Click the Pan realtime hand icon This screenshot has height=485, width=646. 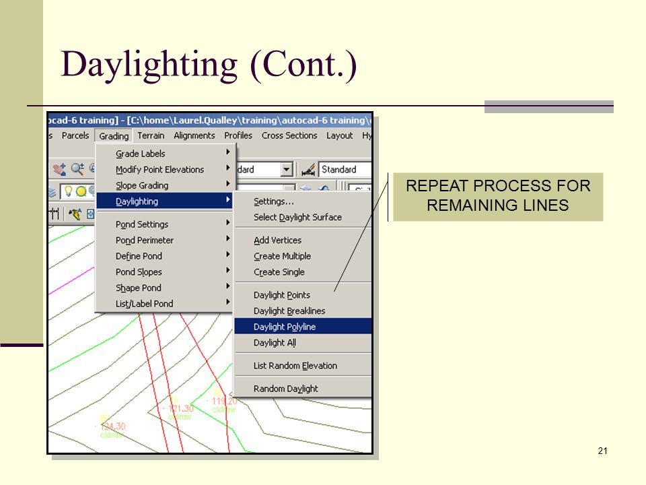click(59, 169)
